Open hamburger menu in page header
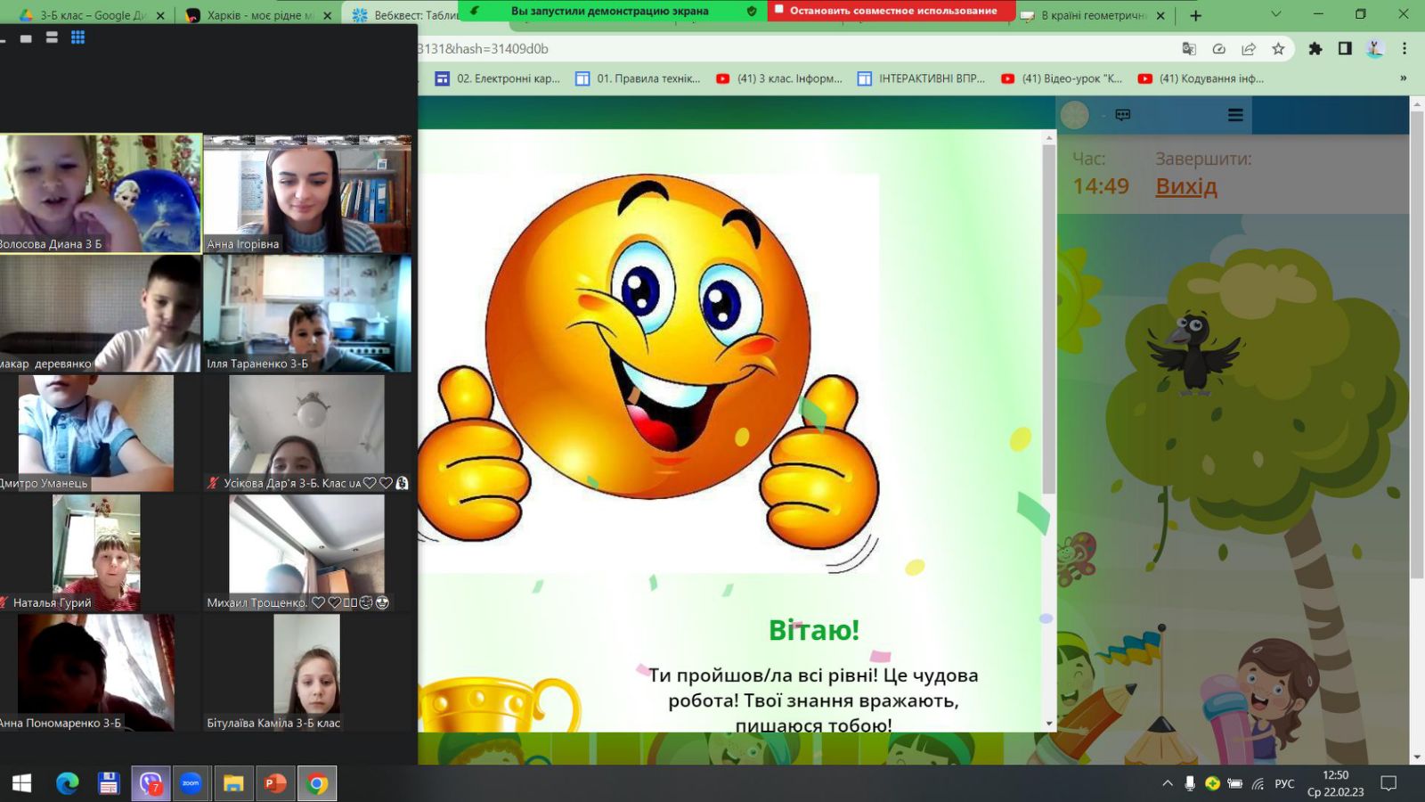The height and width of the screenshot is (802, 1425). [1235, 115]
